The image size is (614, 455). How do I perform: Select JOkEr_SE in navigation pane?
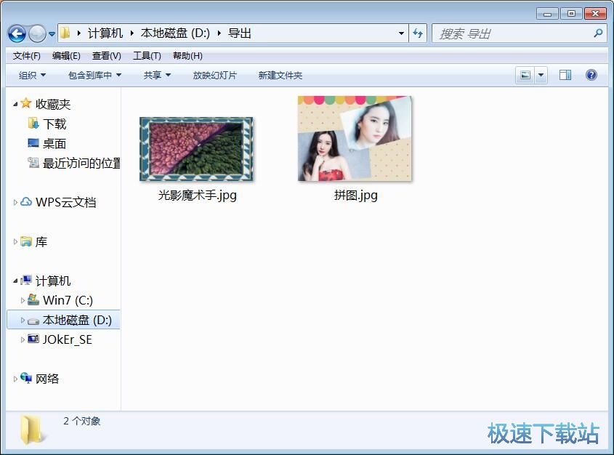point(68,339)
